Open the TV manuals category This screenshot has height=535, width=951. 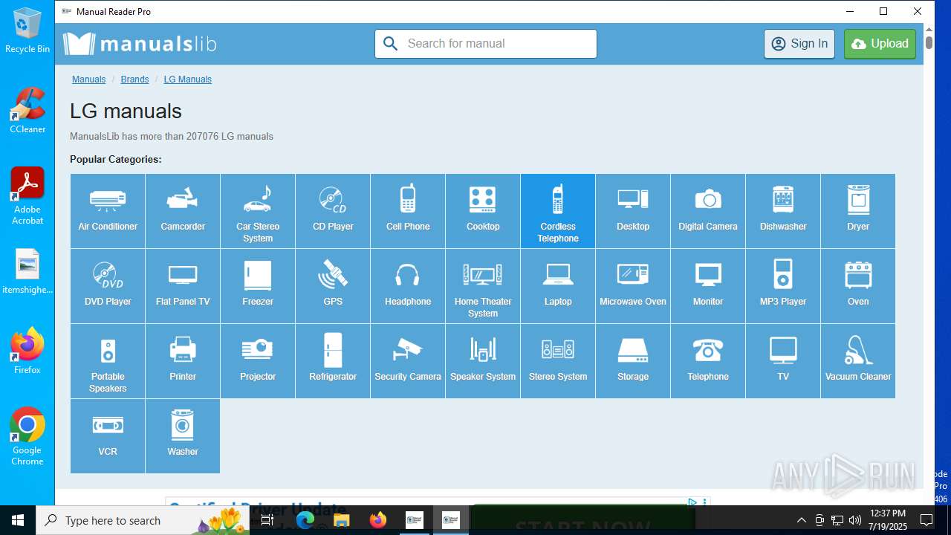pos(783,361)
